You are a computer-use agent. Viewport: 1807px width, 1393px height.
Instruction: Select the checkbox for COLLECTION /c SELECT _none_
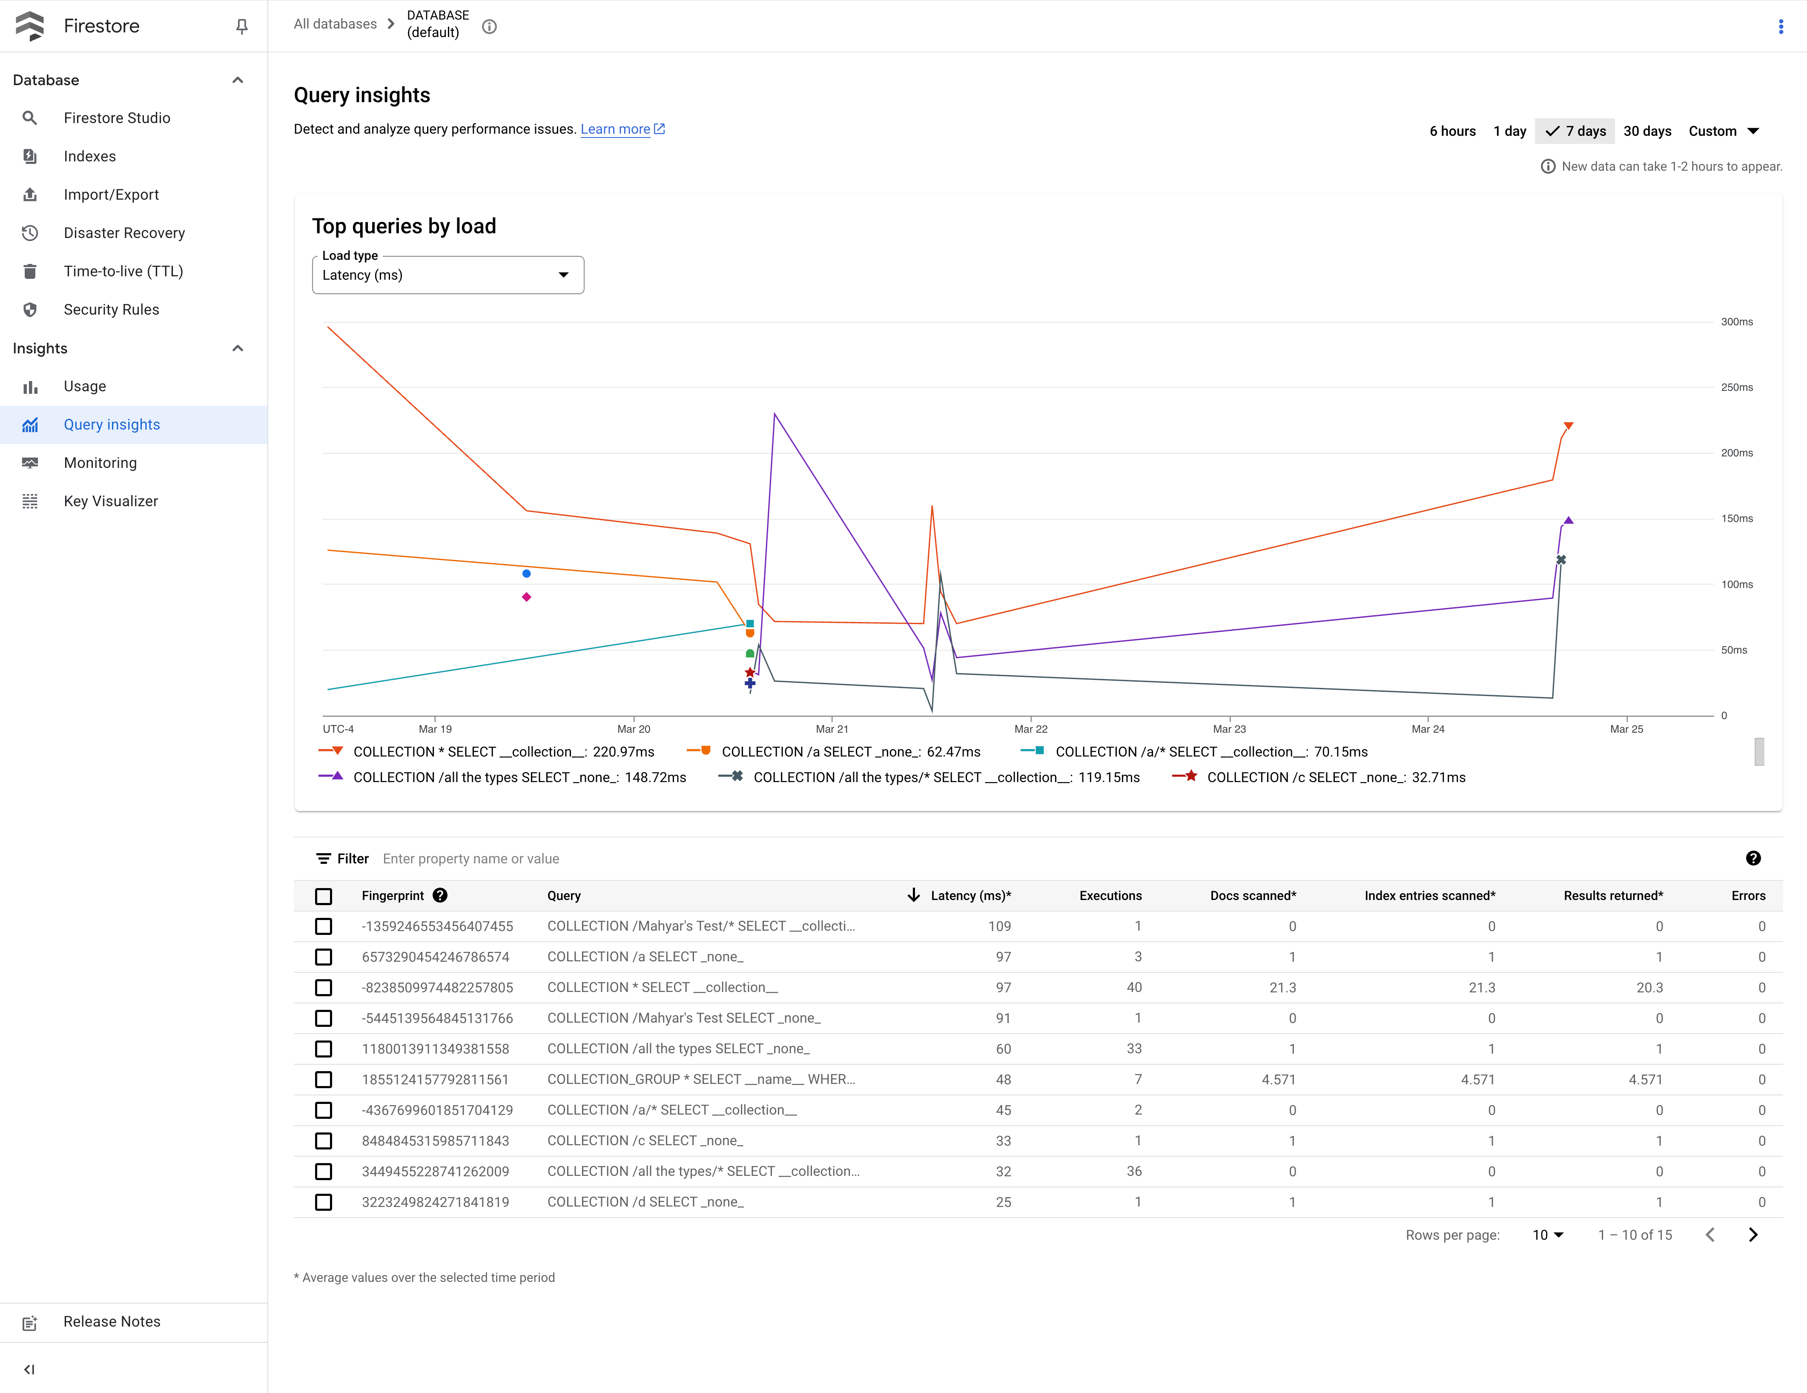pyautogui.click(x=324, y=1141)
